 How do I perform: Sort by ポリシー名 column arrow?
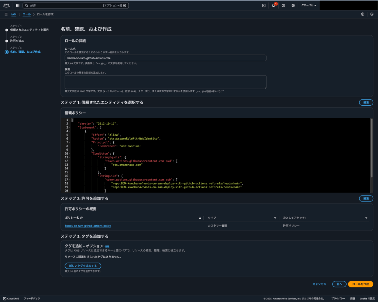200,218
